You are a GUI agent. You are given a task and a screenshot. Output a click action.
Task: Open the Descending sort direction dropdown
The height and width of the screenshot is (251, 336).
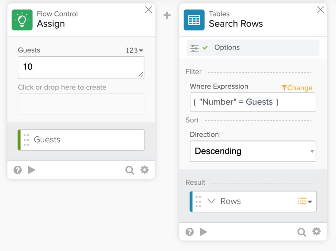tap(253, 151)
